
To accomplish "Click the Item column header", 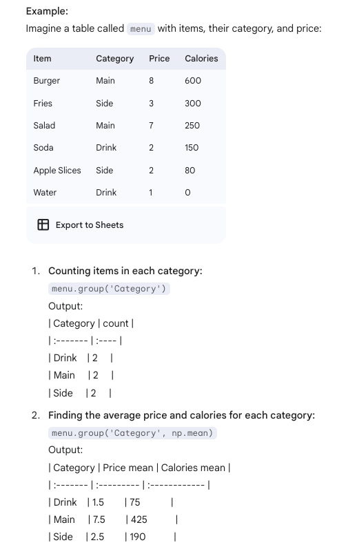I will coord(42,58).
